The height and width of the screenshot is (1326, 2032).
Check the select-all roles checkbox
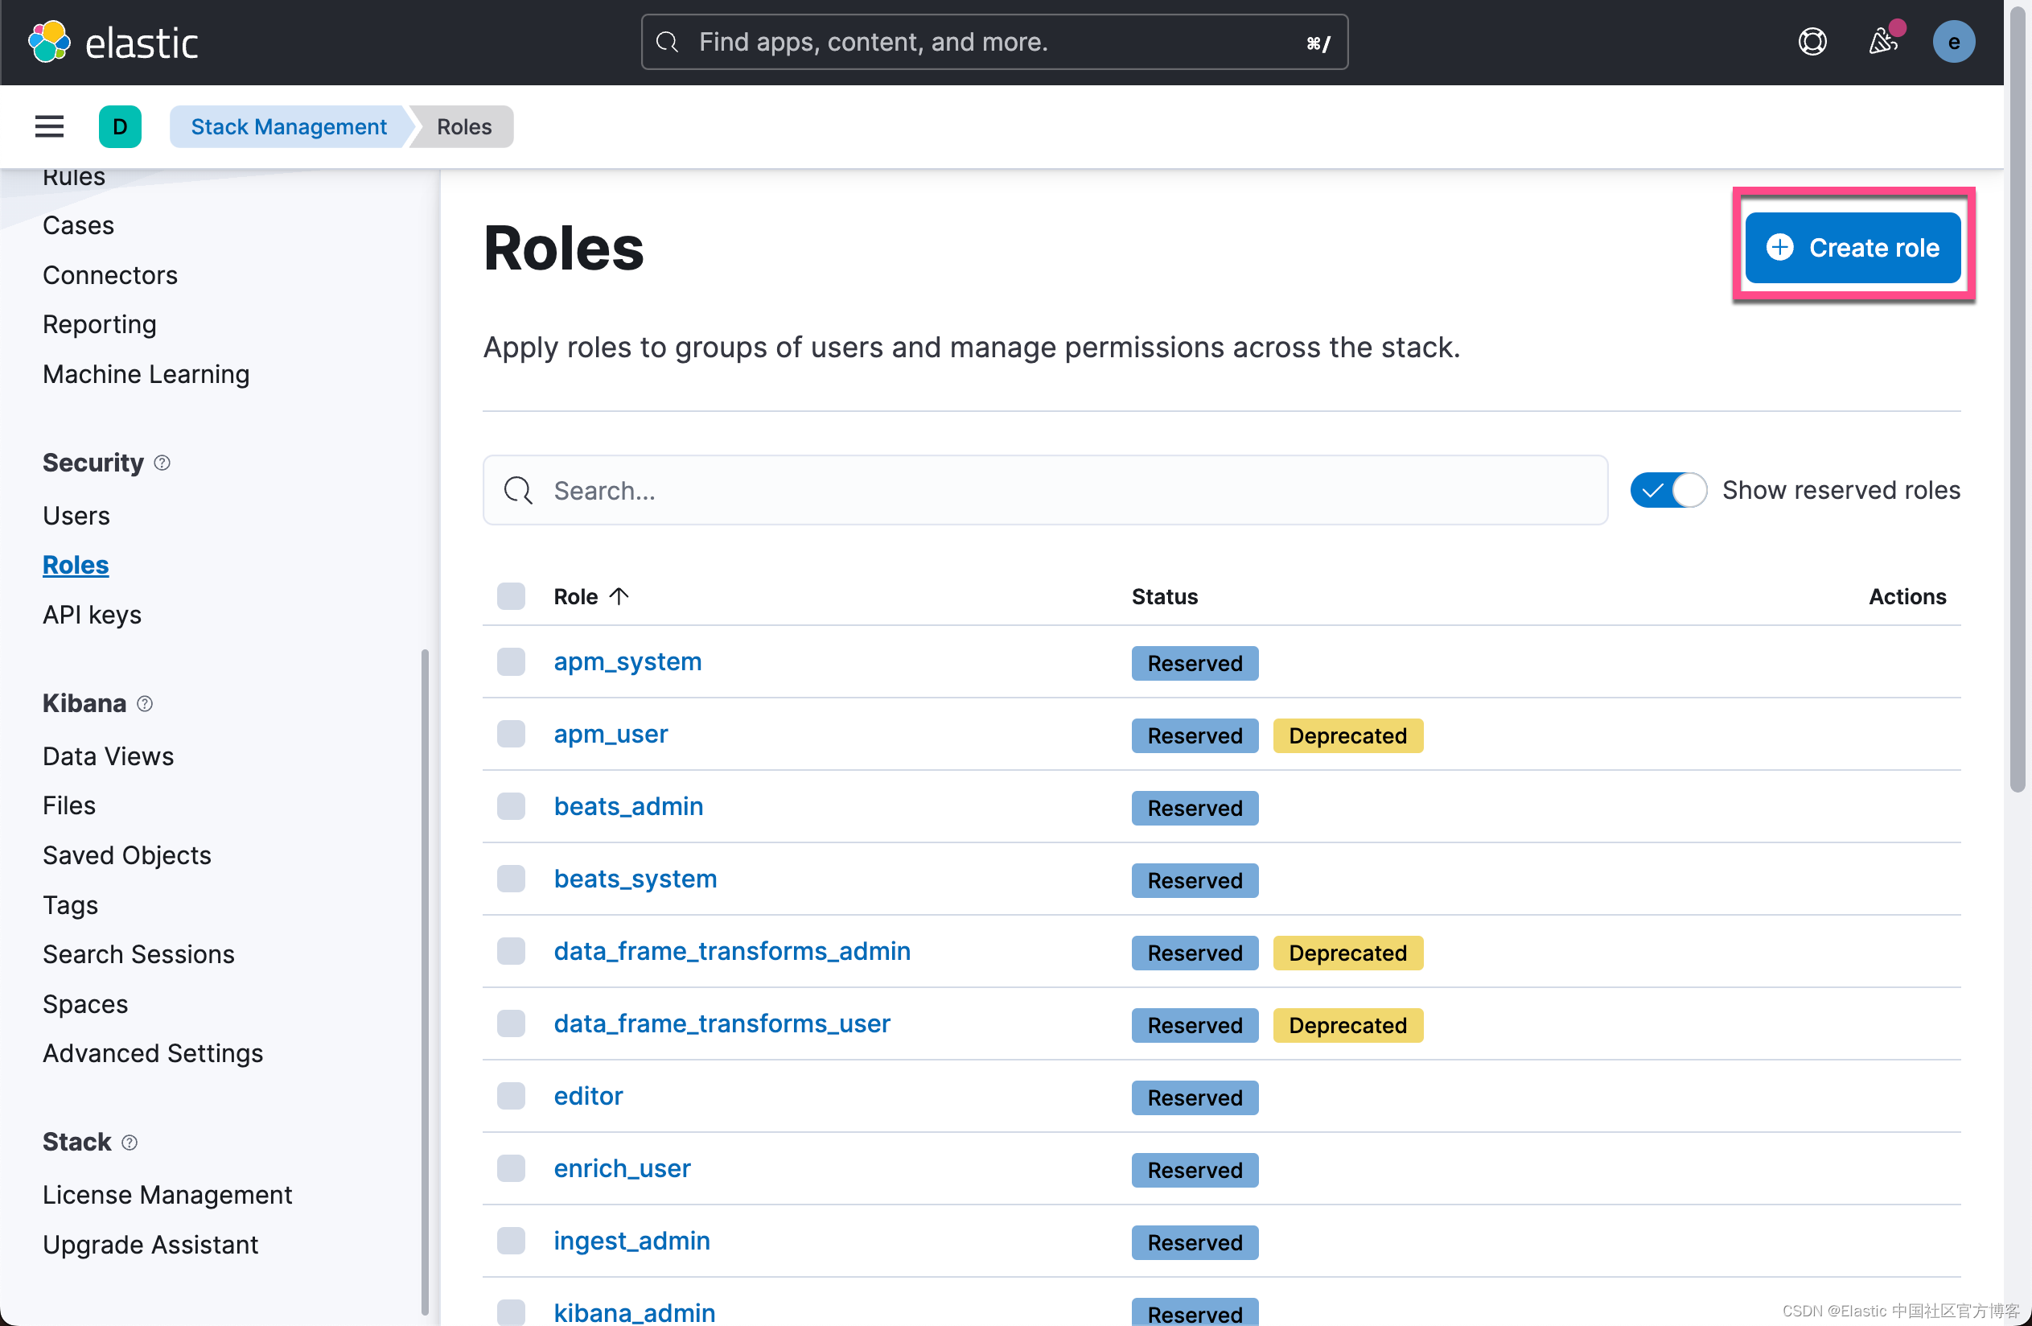[511, 596]
